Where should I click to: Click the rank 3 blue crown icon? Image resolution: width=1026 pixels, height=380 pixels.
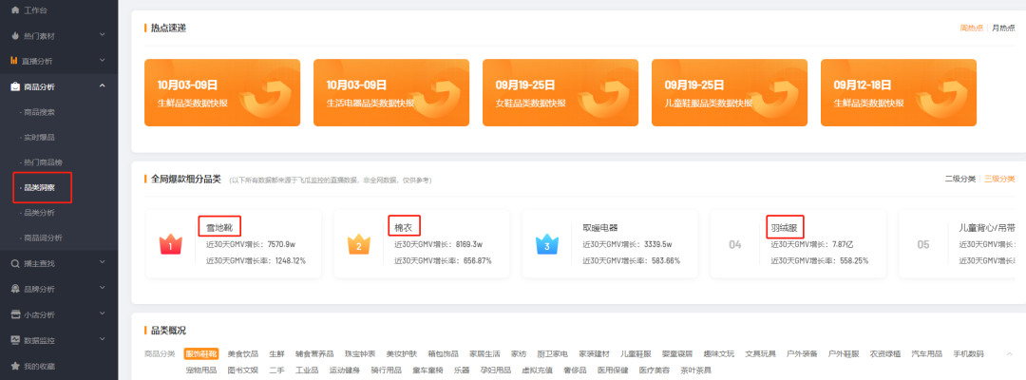click(x=546, y=244)
